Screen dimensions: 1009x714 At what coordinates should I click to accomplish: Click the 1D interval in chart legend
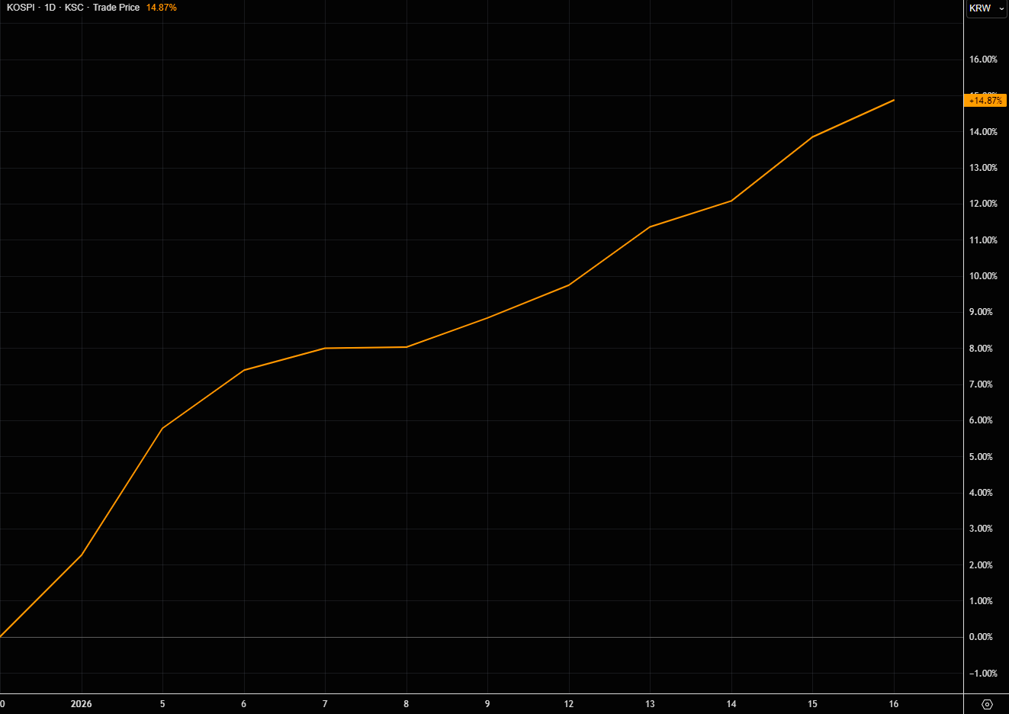pos(50,8)
